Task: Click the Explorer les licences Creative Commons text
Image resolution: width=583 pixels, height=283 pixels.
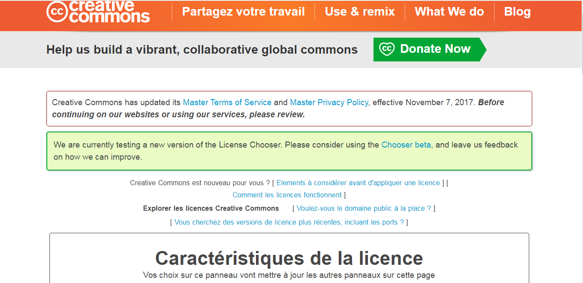Action: [x=211, y=208]
